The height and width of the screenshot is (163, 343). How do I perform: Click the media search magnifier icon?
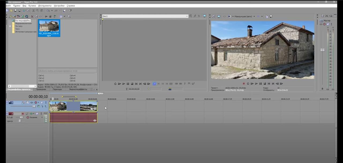pos(69,16)
